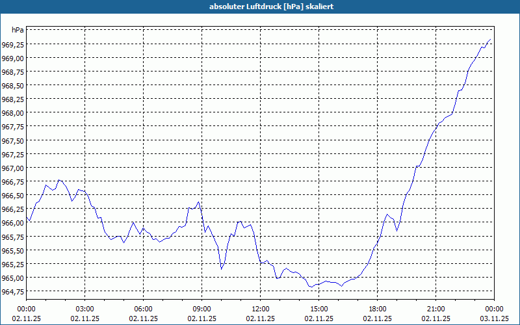Image resolution: width=520 pixels, height=325 pixels.
Task: Select the 12:00 time axis label
Action: coord(261,309)
